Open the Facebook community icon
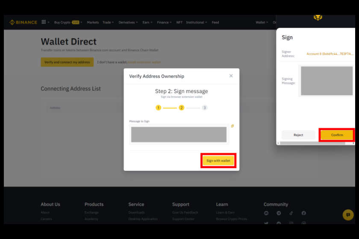359x239 pixels. tap(303, 213)
